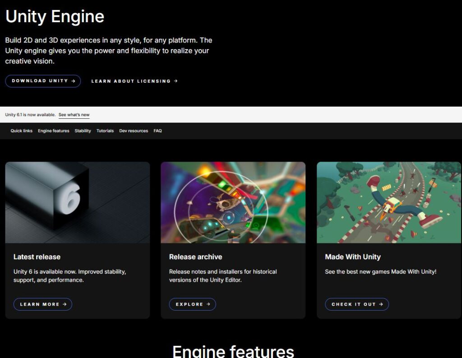462x358 pixels.
Task: Click the Unity 6 cube thumbnail
Action: [78, 202]
